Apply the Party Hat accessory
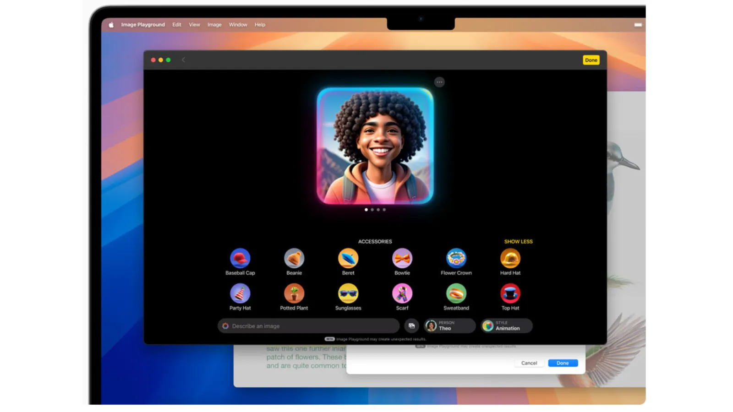733x412 pixels. 240,294
